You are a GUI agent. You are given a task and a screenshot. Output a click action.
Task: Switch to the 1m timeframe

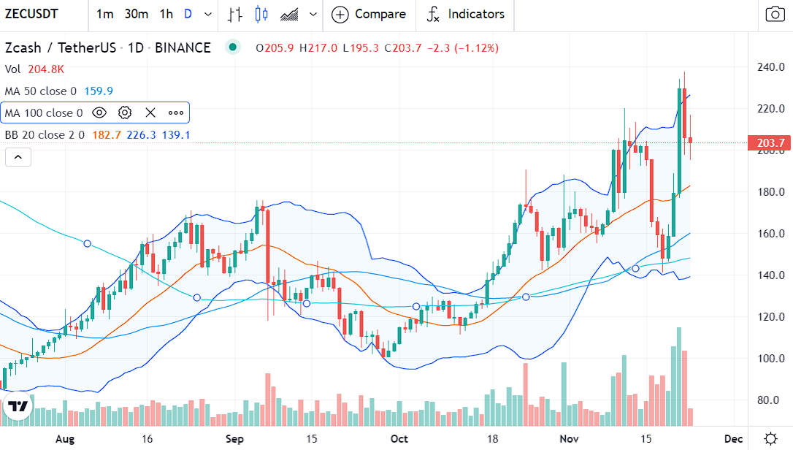(104, 15)
